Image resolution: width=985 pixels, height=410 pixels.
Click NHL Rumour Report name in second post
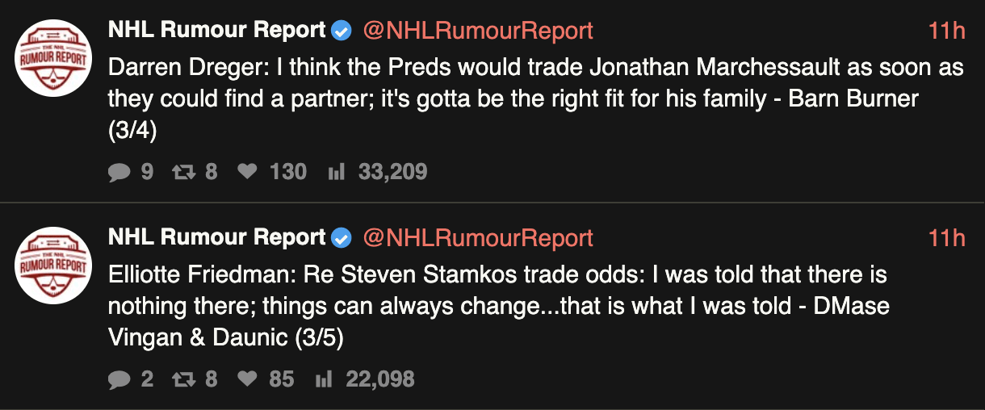(217, 239)
